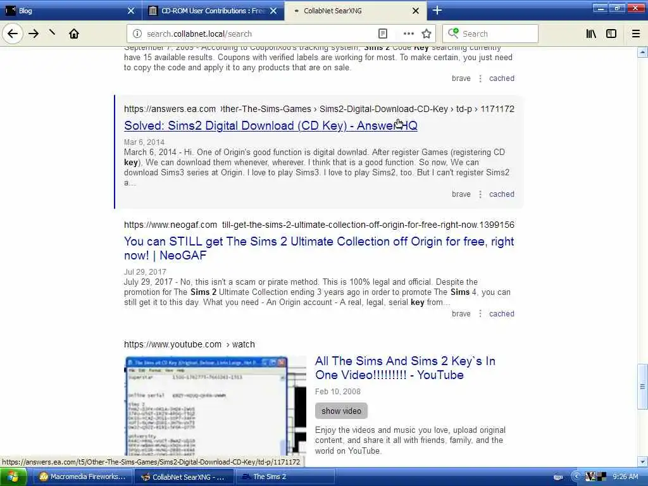Open the Library bookshelf icon
Screen dimensions: 648x486
[x=591, y=34]
